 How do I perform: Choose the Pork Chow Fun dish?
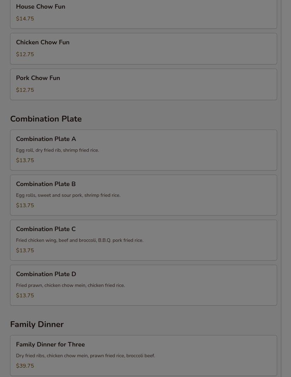point(38,78)
